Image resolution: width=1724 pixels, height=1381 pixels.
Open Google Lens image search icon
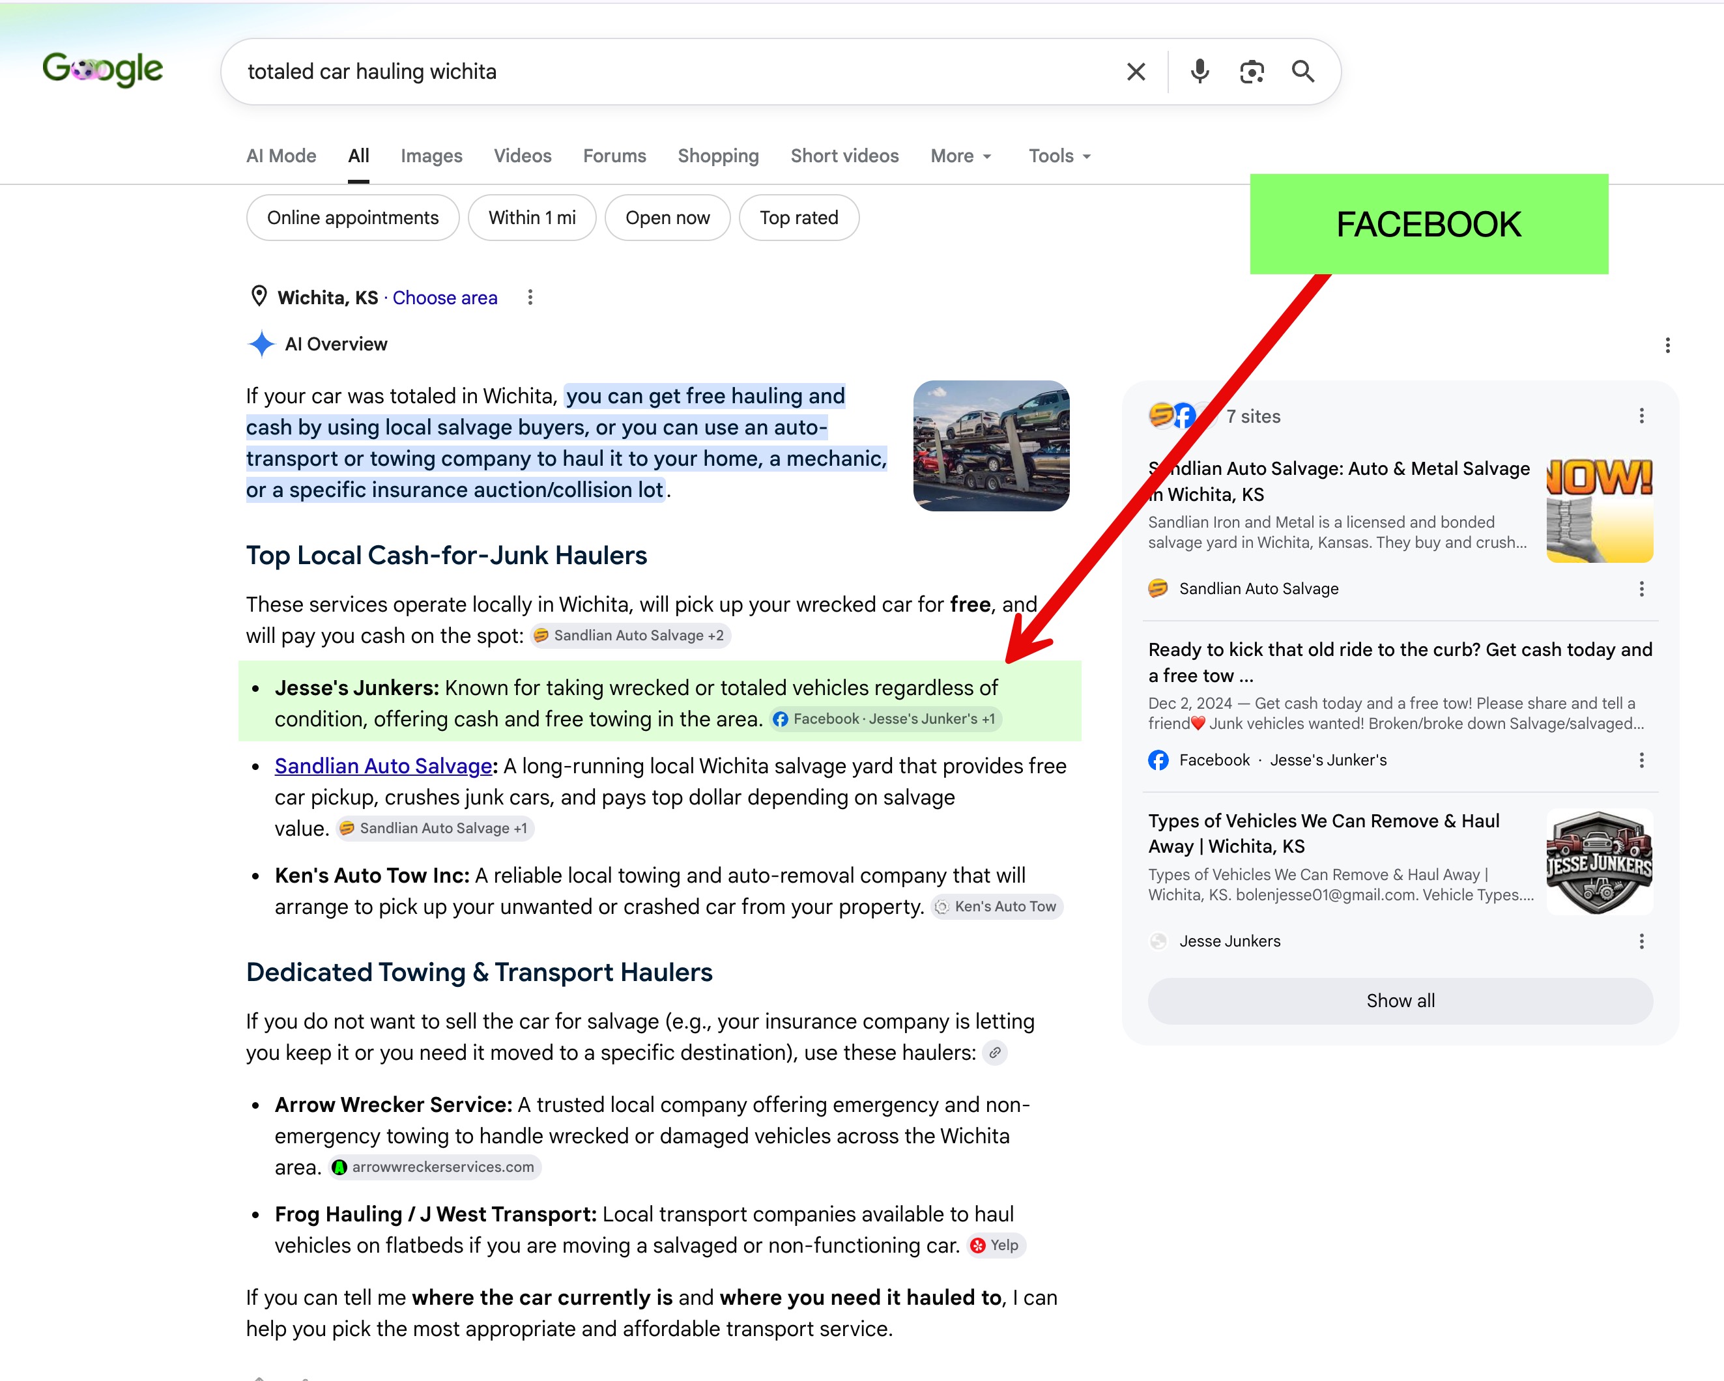pos(1252,72)
